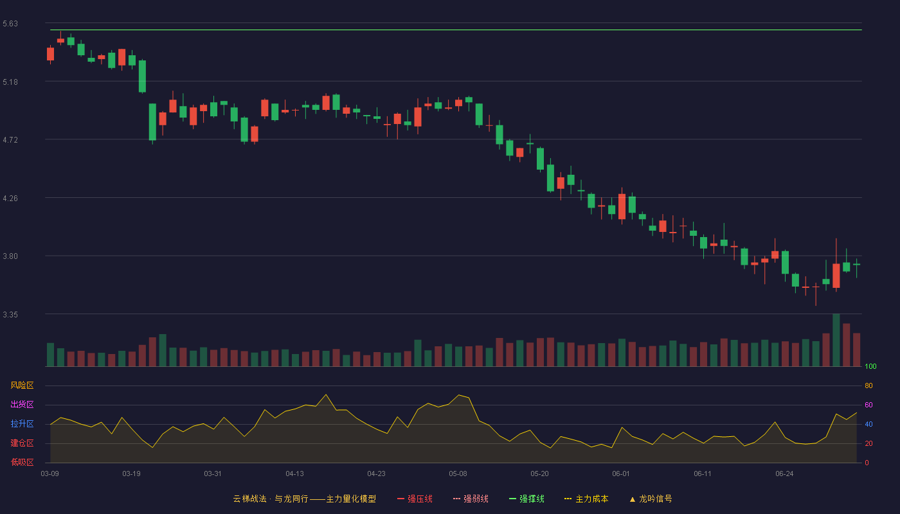Click the red 20 indicator scale value
Screen dimensions: 900x514
pos(869,443)
